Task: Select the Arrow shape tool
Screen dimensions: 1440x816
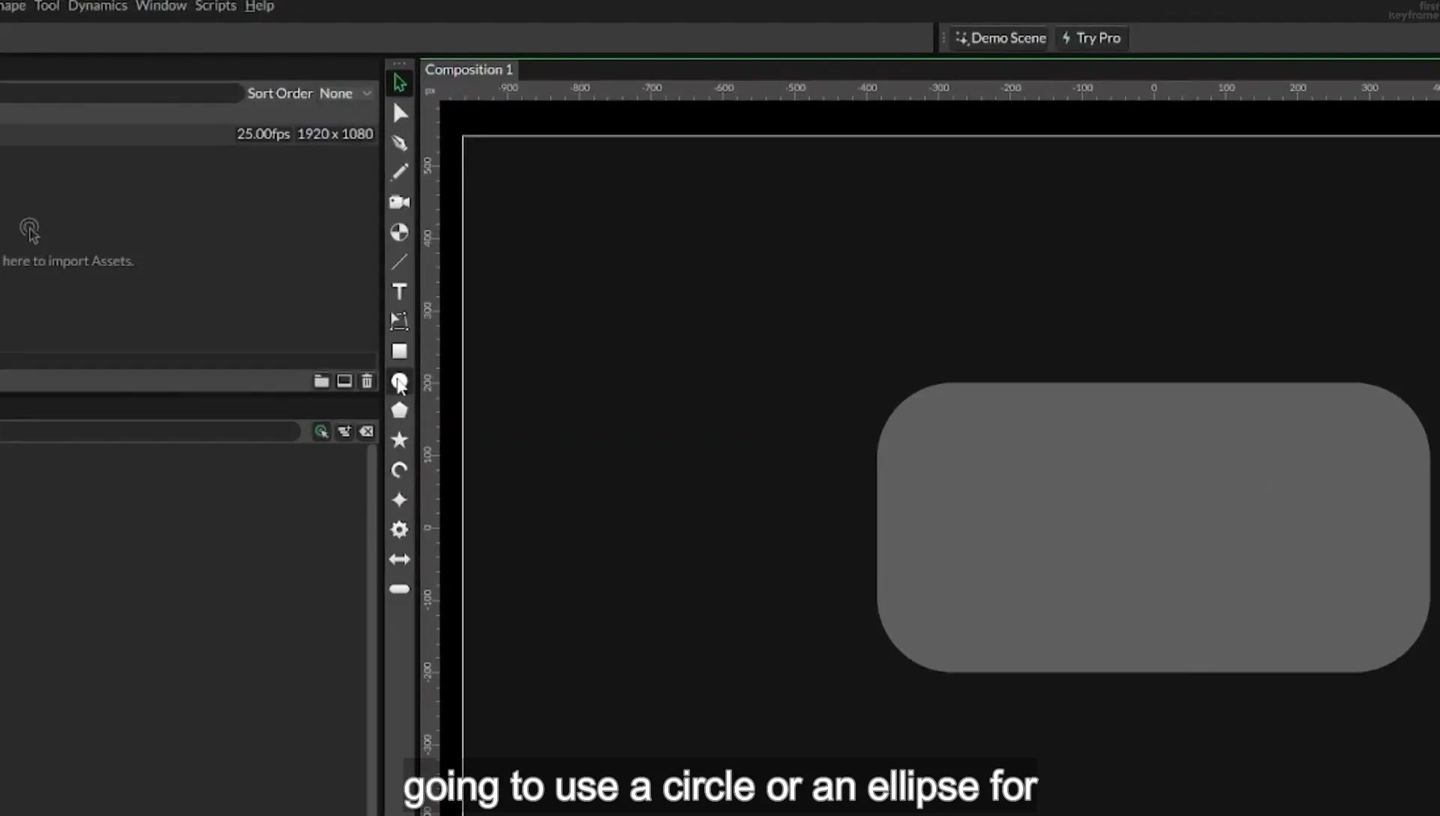Action: [x=400, y=559]
